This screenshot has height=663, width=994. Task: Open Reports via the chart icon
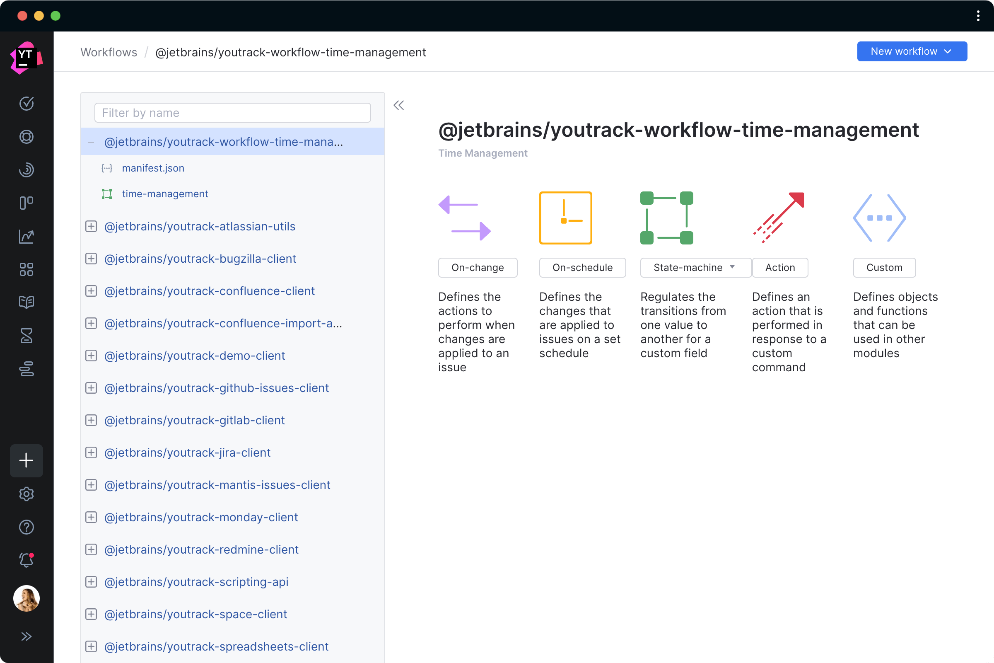(26, 236)
